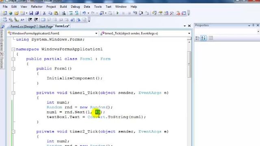Open Add New Item dropdown arrow
Image resolution: width=260 pixels, height=146 pixels.
[26, 13]
